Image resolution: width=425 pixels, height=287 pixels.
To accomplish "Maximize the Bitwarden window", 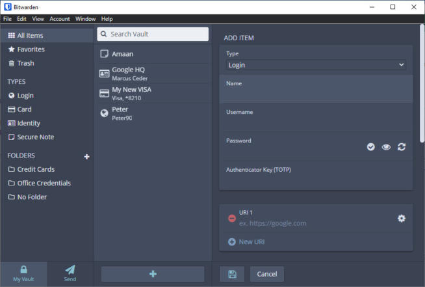I will [x=393, y=7].
